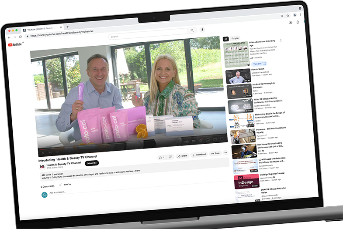Like the video with thumbs up
The image size is (343, 229).
click(162, 158)
